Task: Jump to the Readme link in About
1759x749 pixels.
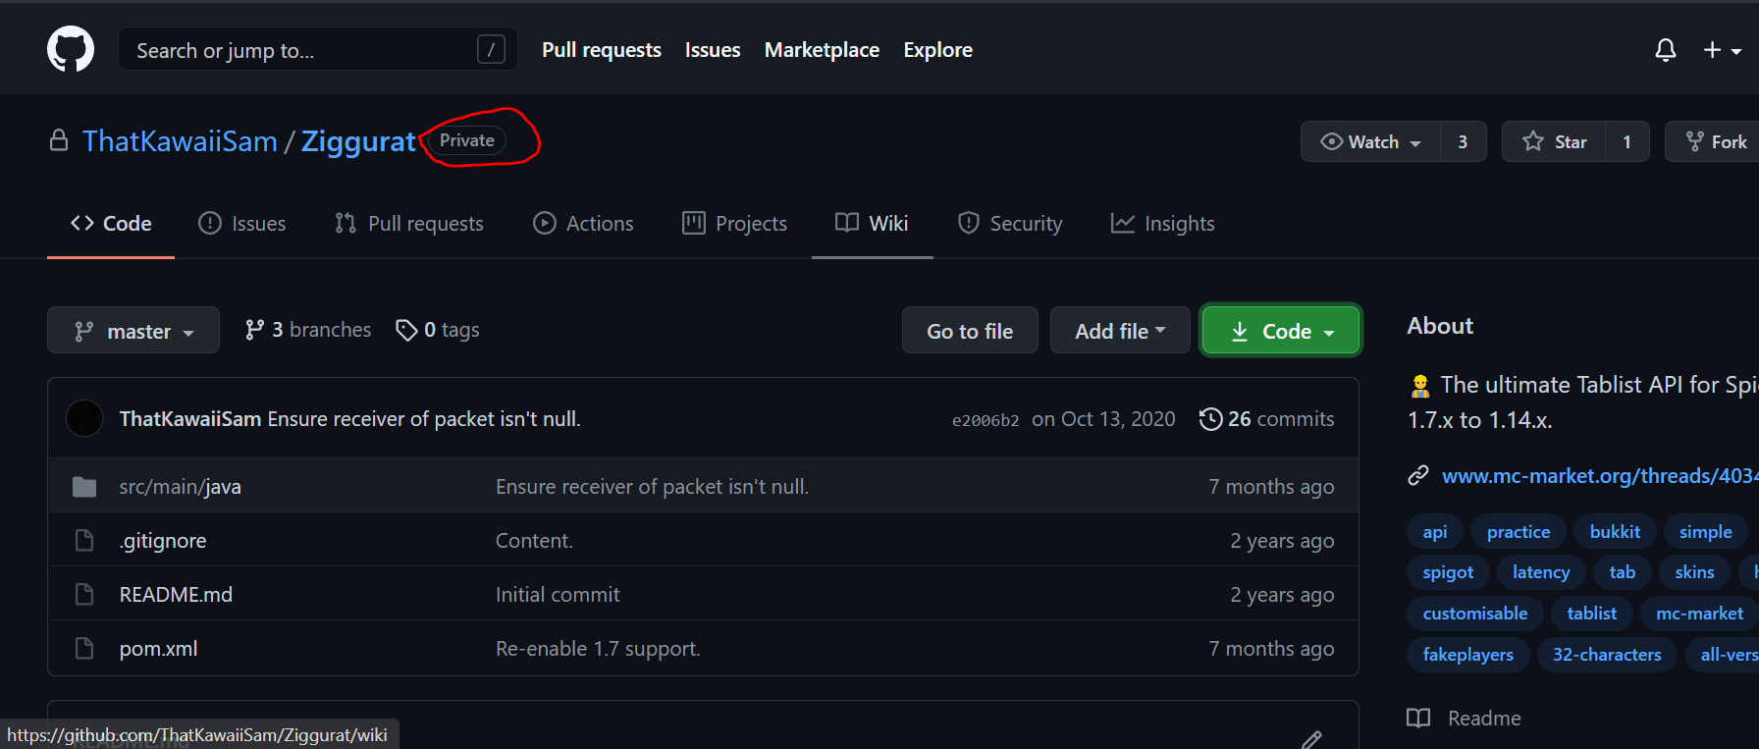Action: pos(1465,719)
